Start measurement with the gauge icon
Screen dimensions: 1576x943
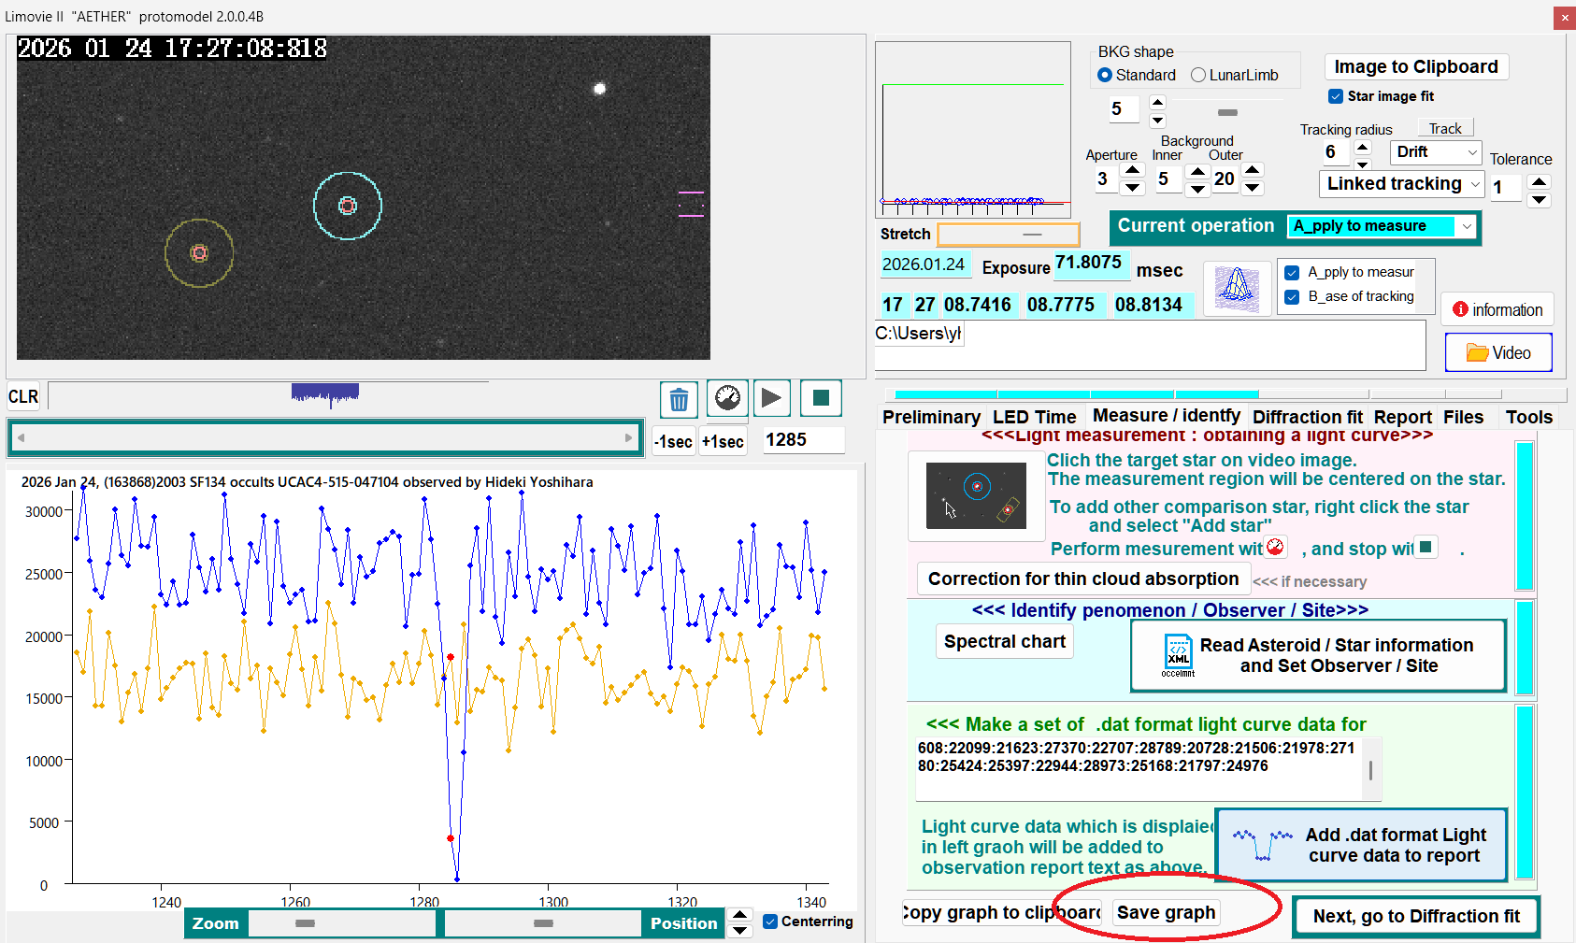point(727,399)
